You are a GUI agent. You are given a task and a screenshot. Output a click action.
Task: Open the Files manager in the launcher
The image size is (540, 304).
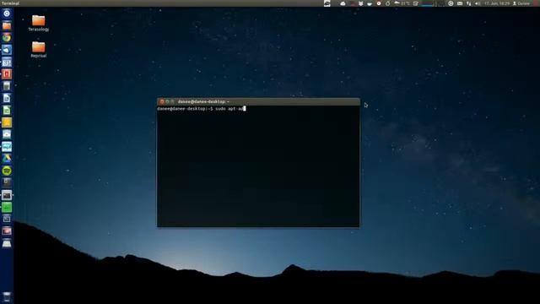pyautogui.click(x=7, y=26)
